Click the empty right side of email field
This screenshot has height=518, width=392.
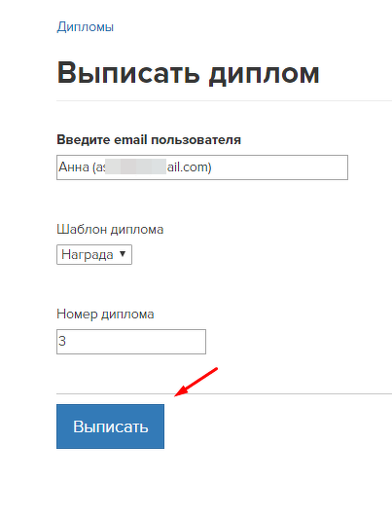(279, 167)
